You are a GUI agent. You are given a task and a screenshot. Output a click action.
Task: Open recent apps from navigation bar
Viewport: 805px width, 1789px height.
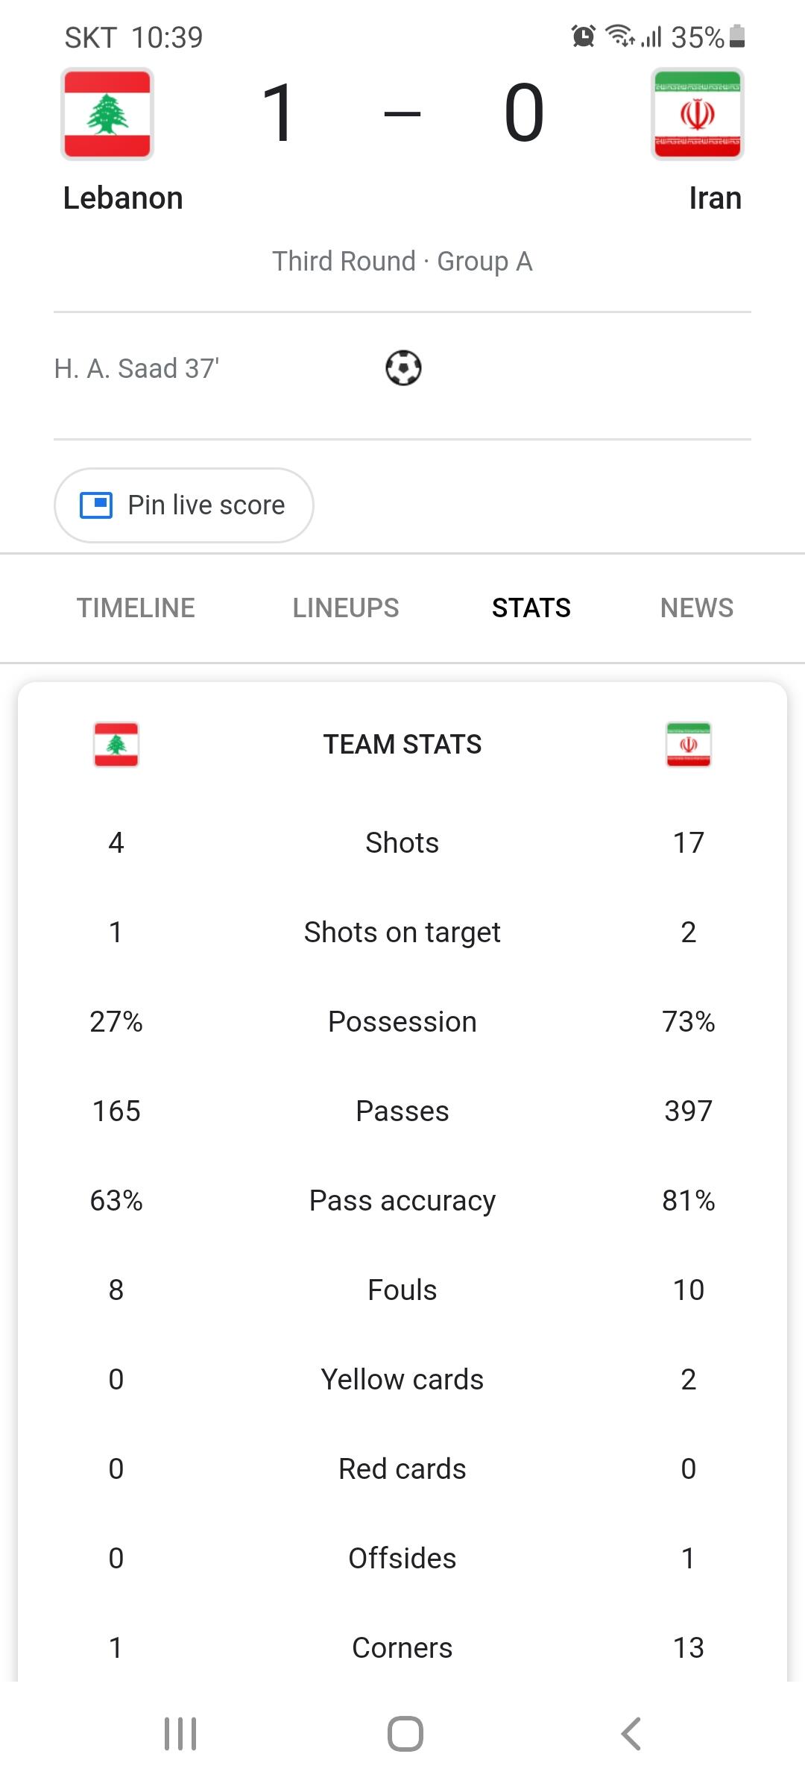pyautogui.click(x=180, y=1734)
